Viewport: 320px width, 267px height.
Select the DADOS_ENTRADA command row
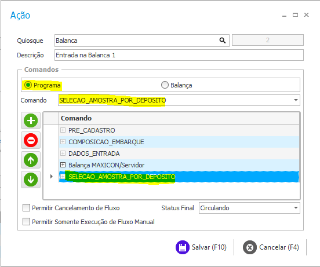pos(179,153)
